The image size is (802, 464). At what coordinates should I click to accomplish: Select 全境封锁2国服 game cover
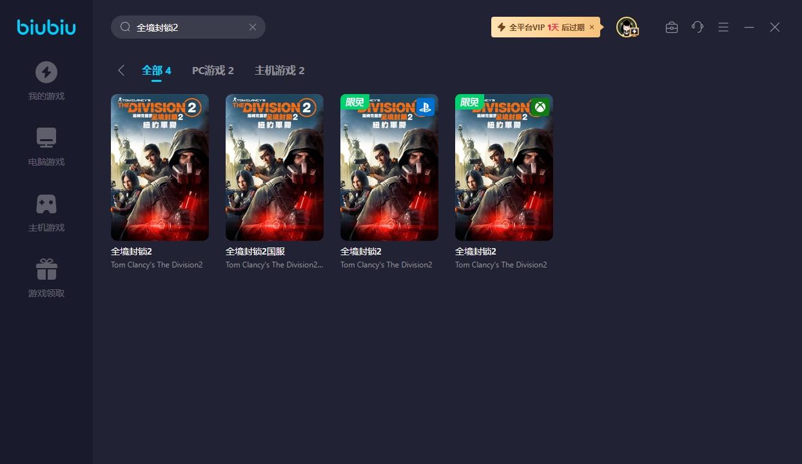coord(275,168)
